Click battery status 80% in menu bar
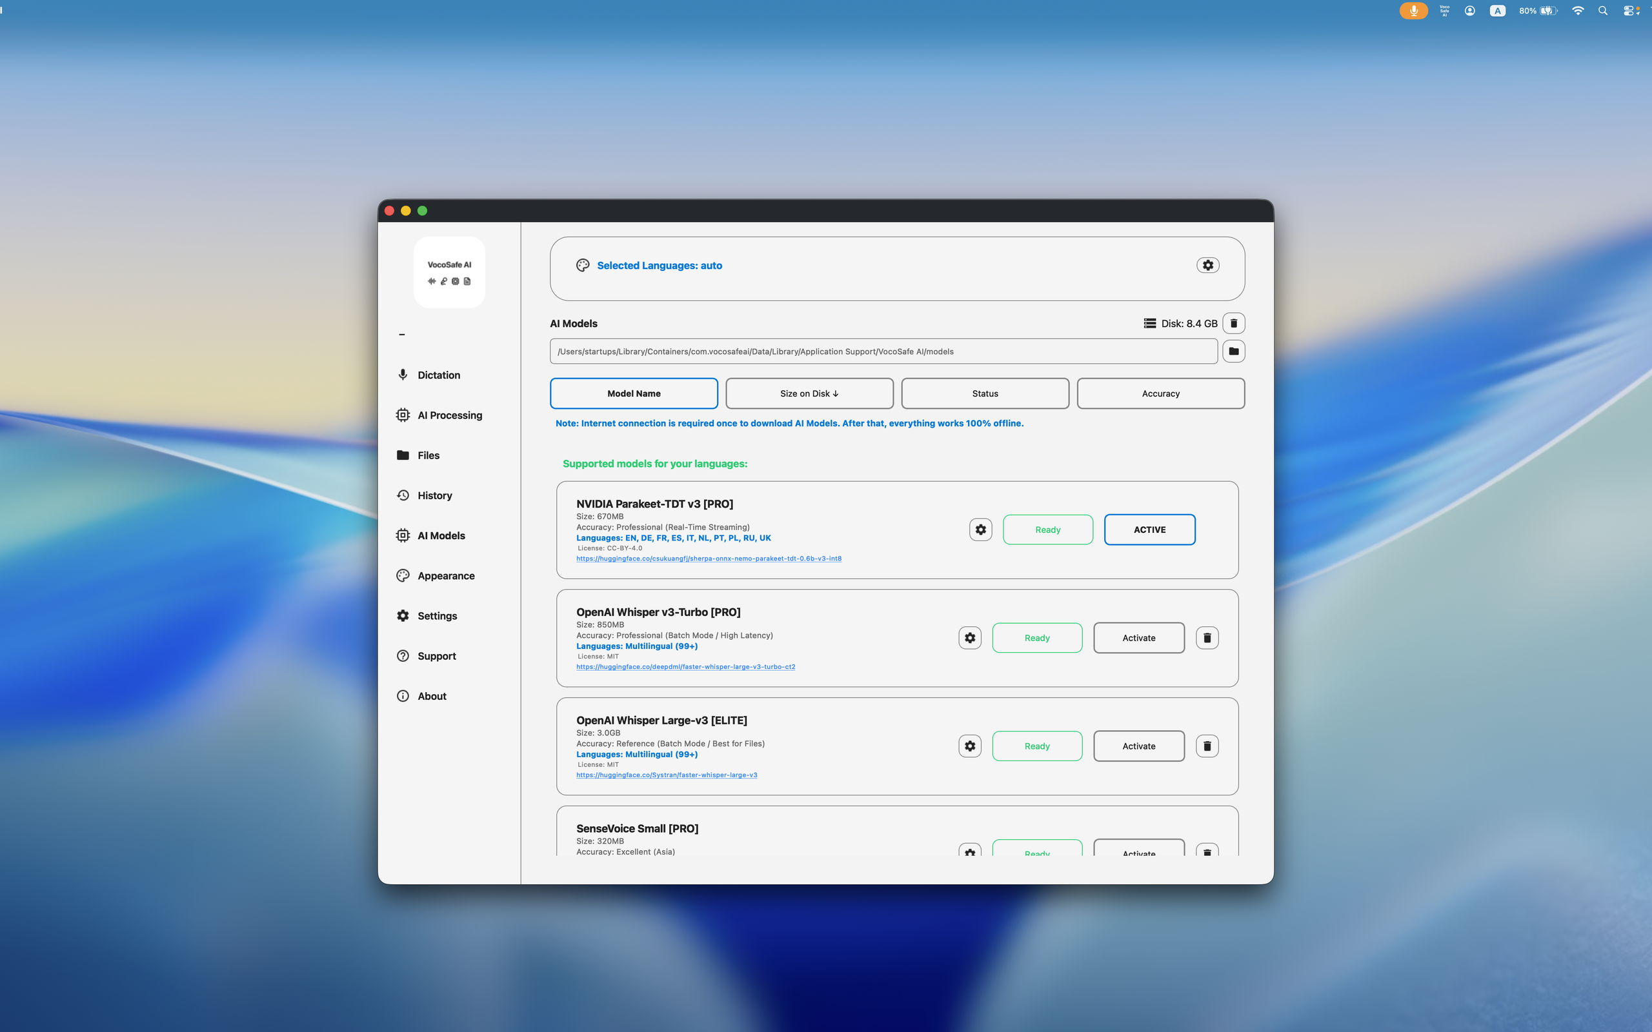Image resolution: width=1652 pixels, height=1032 pixels. click(1538, 11)
